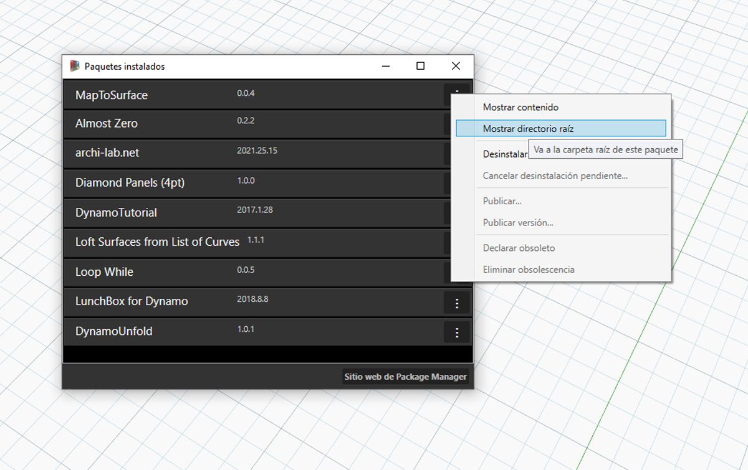Screen dimensions: 748x470
Task: Open Sitio web de Package Manager
Action: tap(406, 377)
